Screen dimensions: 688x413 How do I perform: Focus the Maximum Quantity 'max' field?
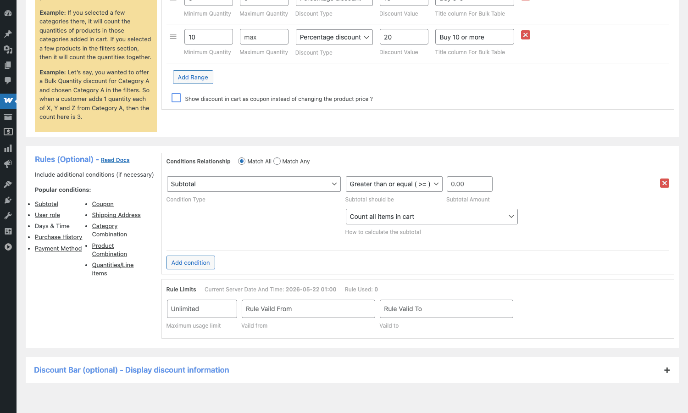coord(264,37)
